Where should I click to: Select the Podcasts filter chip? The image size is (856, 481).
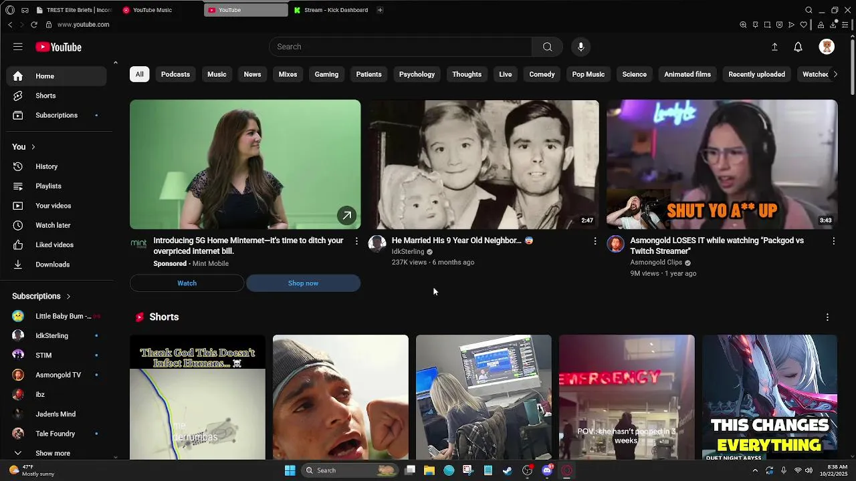(175, 74)
